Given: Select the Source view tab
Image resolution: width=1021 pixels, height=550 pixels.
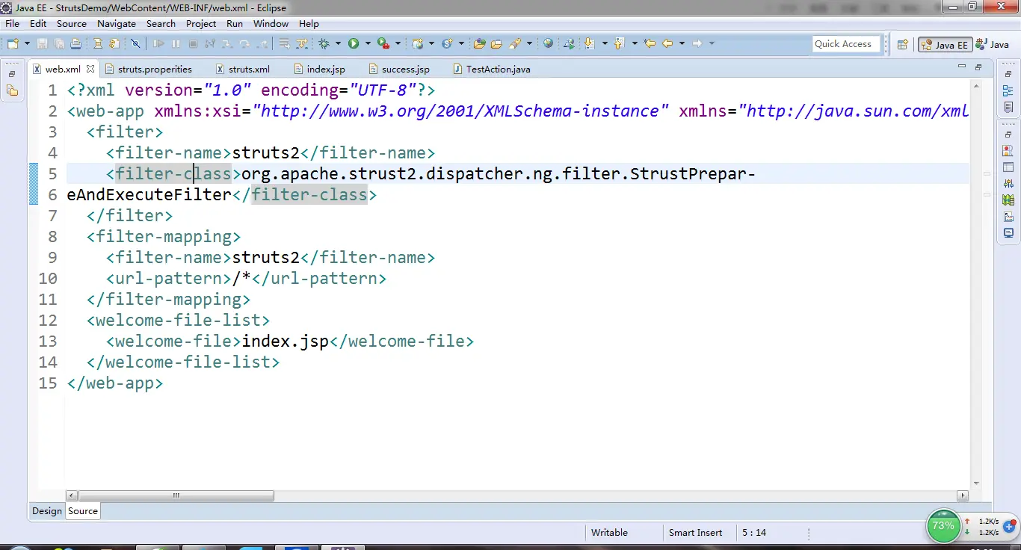Looking at the screenshot, I should tap(82, 511).
